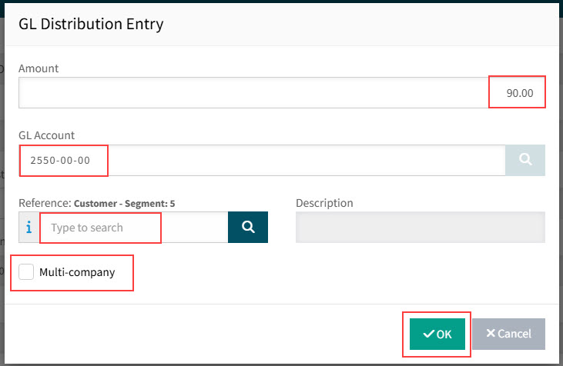Click the X icon on the Cancel button
The image size is (563, 366).
coord(490,334)
